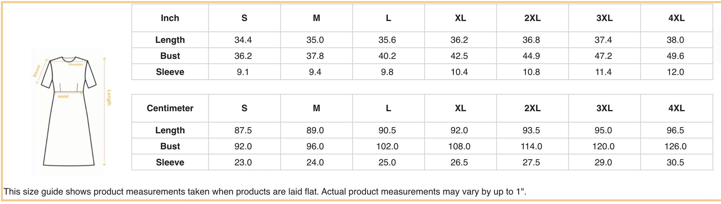Click the diagonal "Sleeve" label beside the dress

coord(37,71)
